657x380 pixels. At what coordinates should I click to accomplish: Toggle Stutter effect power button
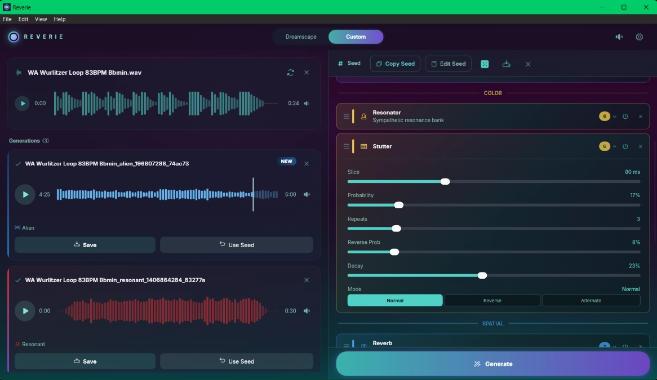625,146
